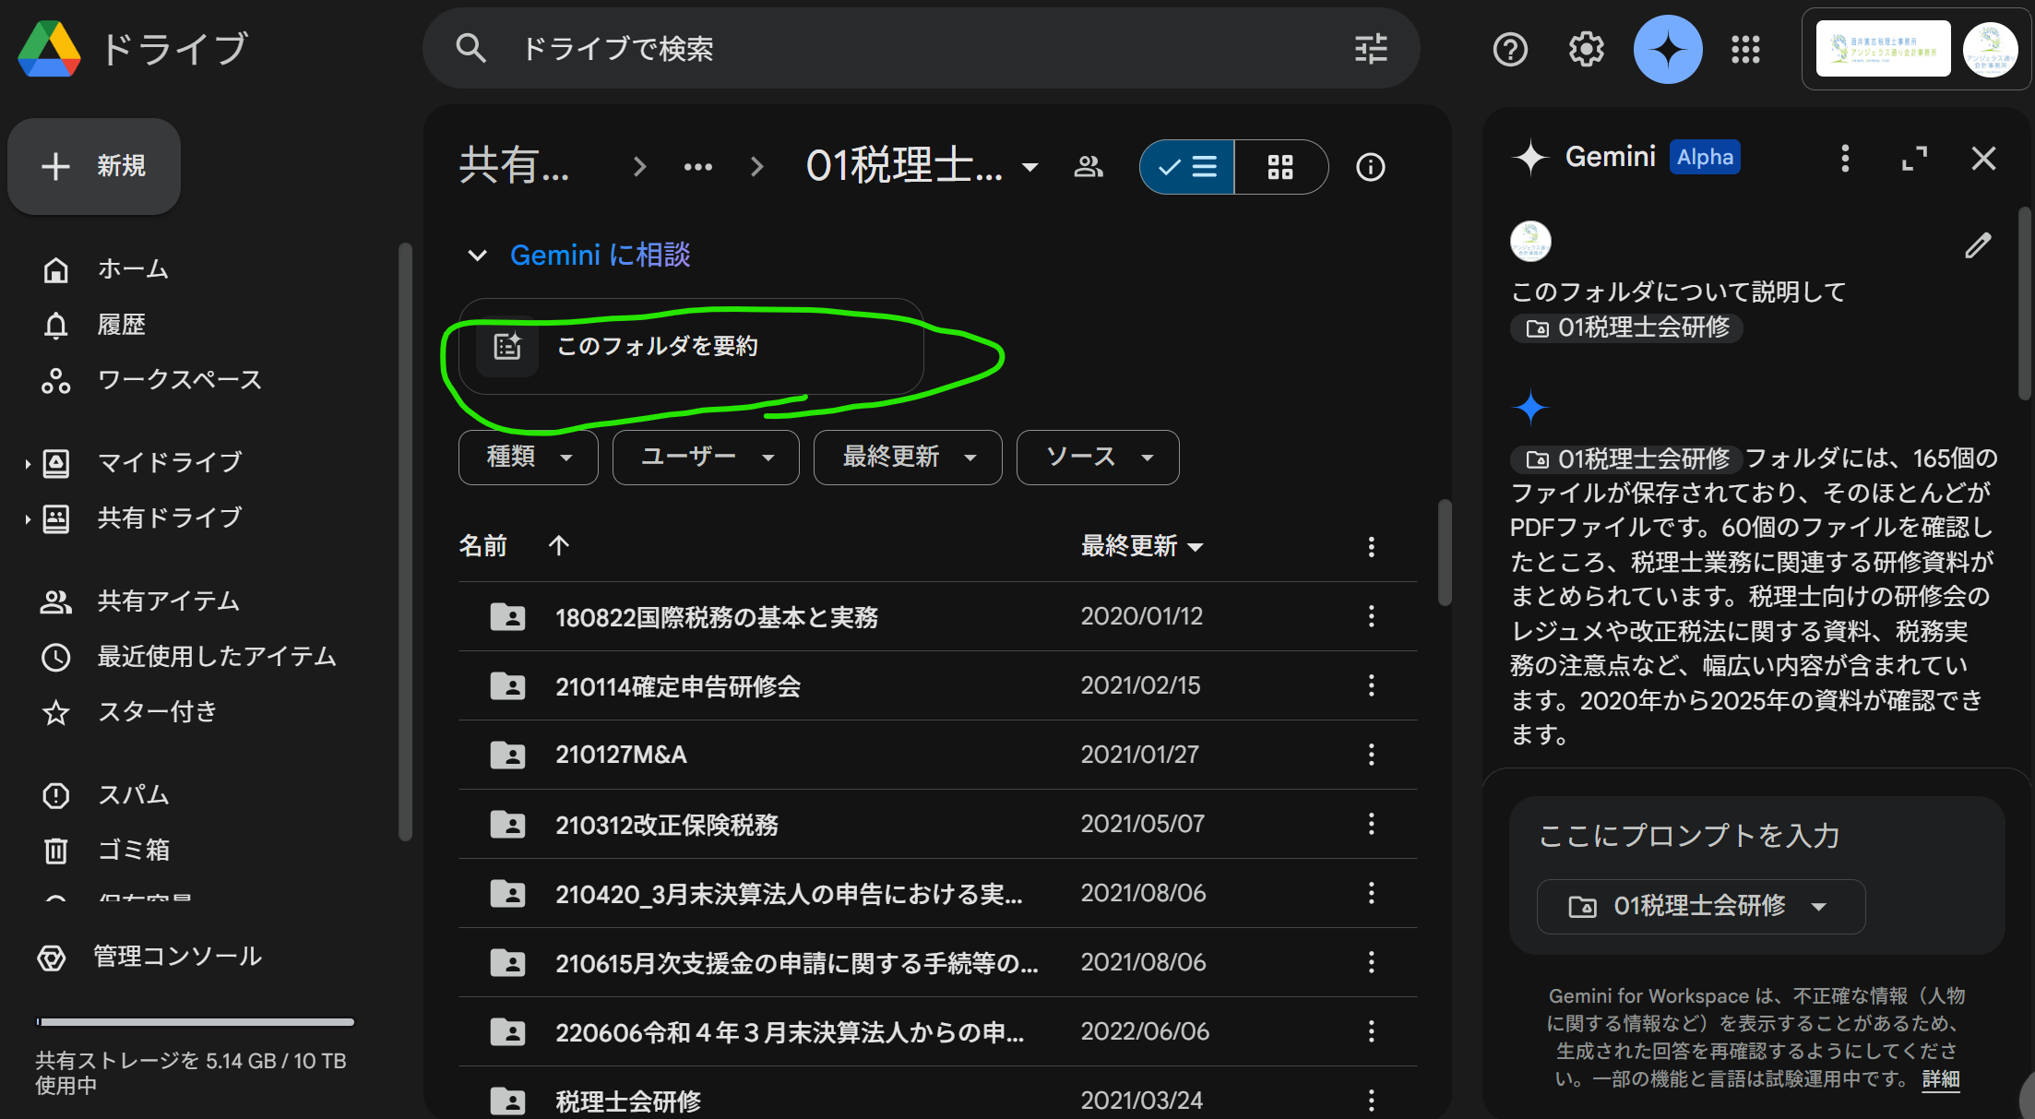Open more actions for 180822国際税務の基本と実務
This screenshot has height=1119, width=2035.
click(x=1372, y=616)
